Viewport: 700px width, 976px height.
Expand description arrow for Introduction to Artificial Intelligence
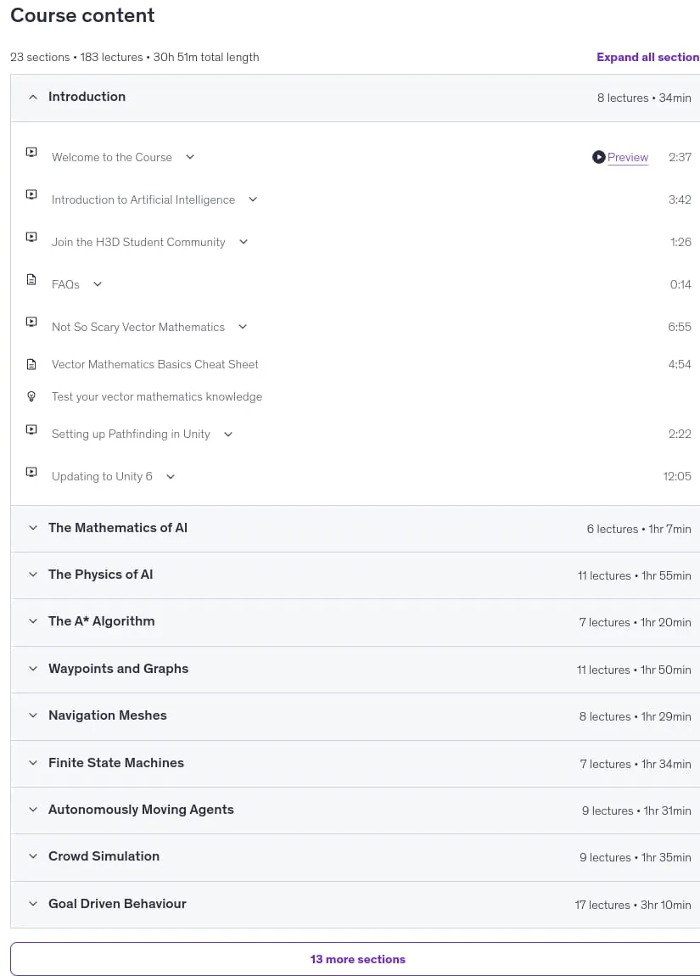pos(253,199)
